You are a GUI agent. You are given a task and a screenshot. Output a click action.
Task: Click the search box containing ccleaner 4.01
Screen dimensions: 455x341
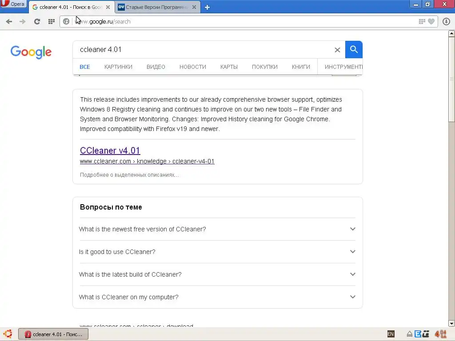203,50
